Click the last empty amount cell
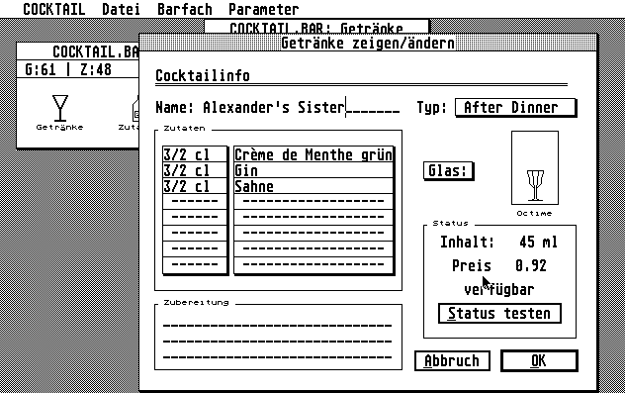Viewport: 625px width, 393px height. tap(195, 264)
